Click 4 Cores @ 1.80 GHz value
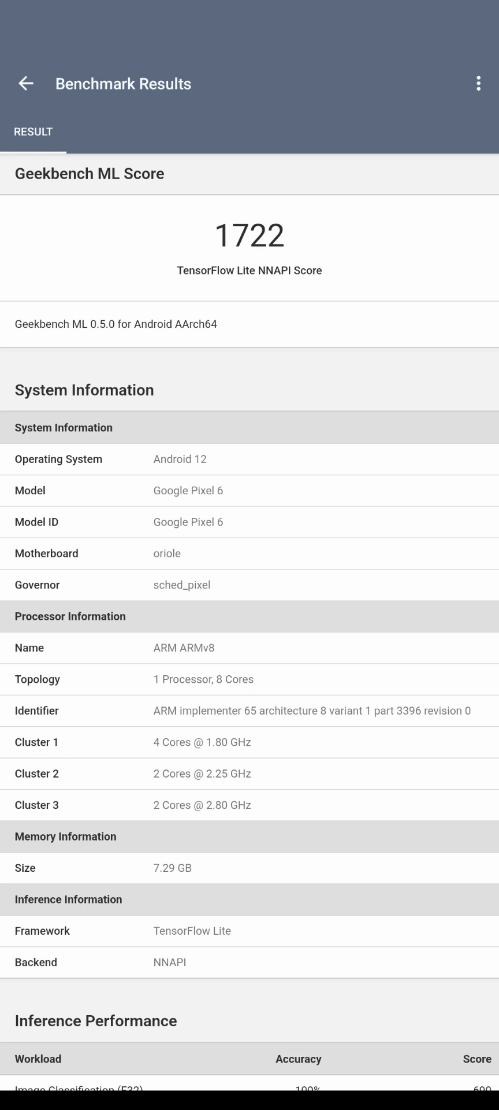Screen dimensions: 499x1110 (202, 742)
